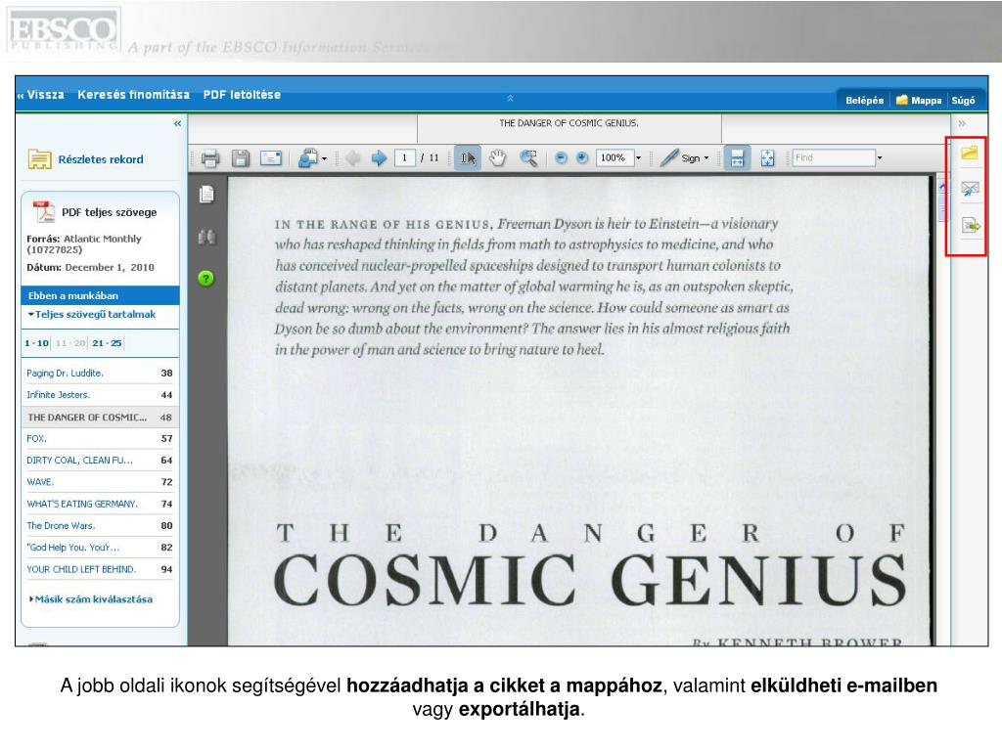This screenshot has height=751, width=1002.
Task: Activate the text Select tool
Action: pyautogui.click(x=468, y=157)
